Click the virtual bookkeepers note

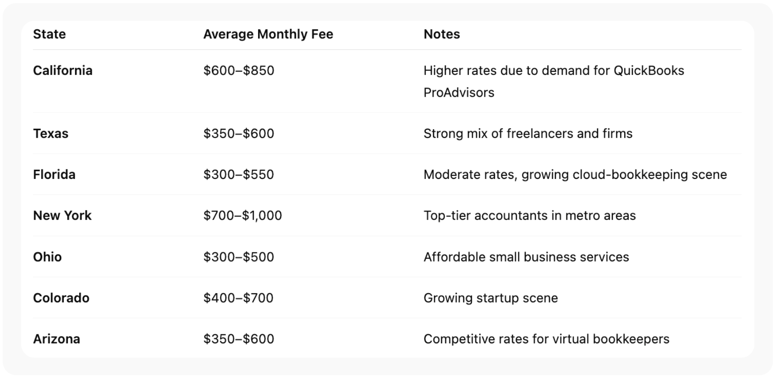pos(546,339)
